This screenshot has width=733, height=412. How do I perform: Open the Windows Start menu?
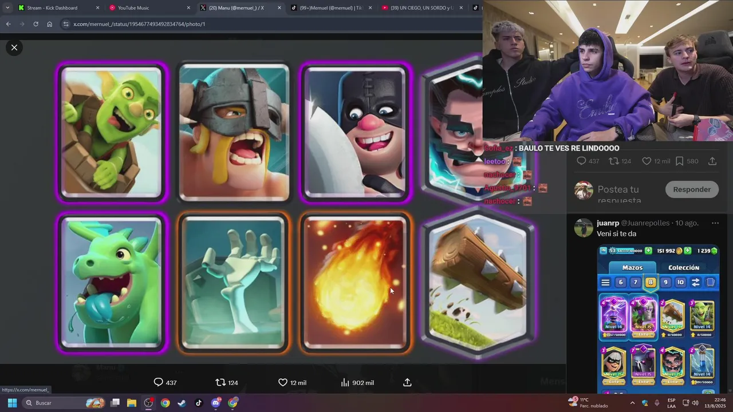[x=12, y=403]
